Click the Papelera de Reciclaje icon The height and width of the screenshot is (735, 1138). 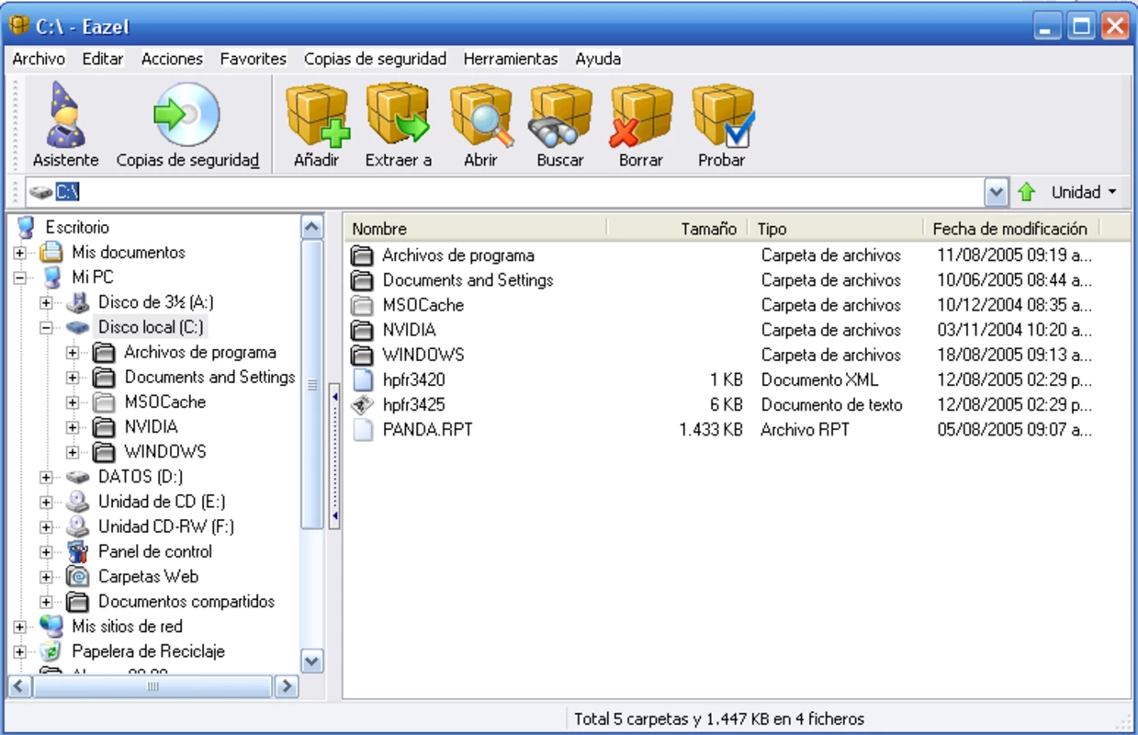(x=52, y=651)
